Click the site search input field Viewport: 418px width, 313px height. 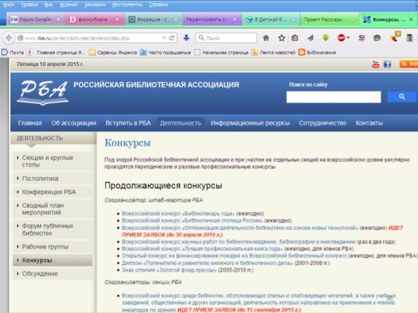tap(333, 97)
